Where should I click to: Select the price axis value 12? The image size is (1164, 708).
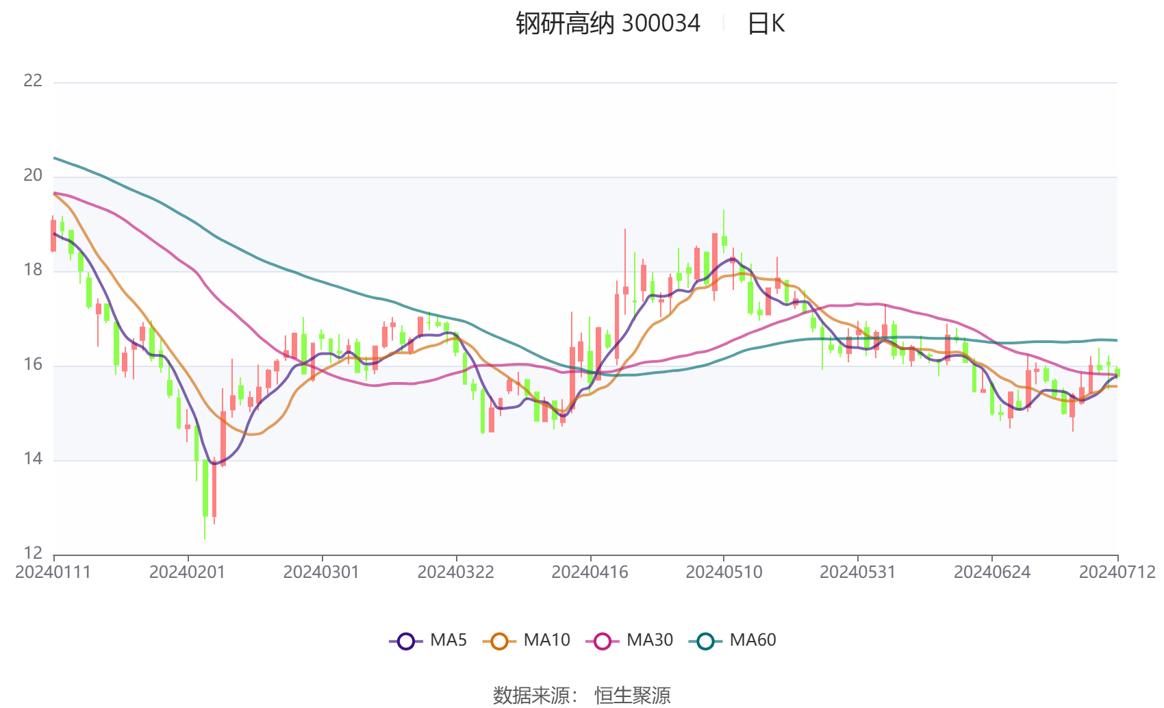tap(33, 553)
